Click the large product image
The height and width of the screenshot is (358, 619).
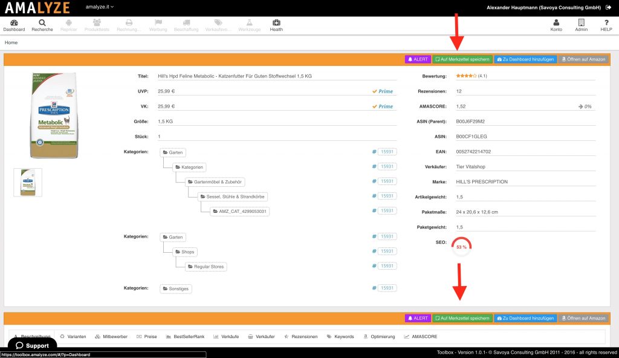(x=54, y=116)
